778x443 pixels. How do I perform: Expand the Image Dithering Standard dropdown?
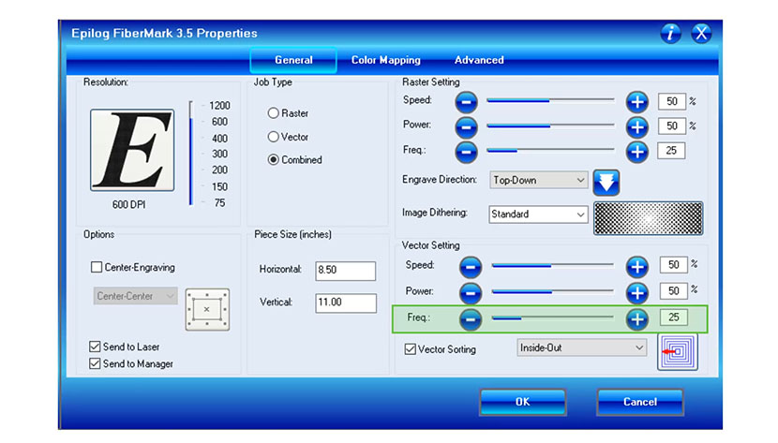538,214
